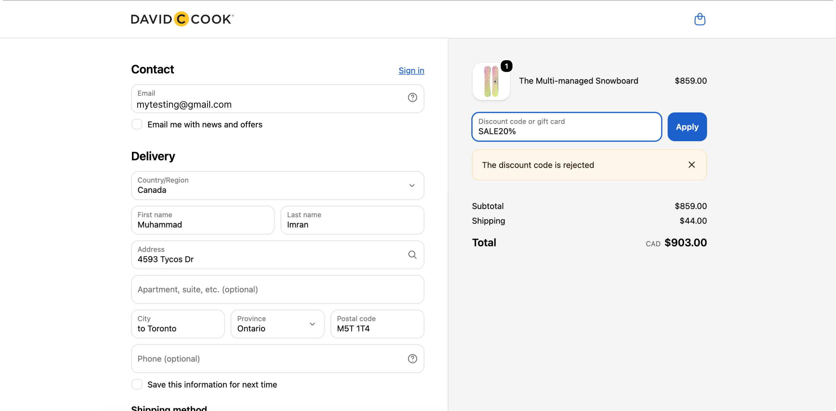Viewport: 836px width, 411px height.
Task: Click the Shipping $44.00 value
Action: pyautogui.click(x=693, y=221)
